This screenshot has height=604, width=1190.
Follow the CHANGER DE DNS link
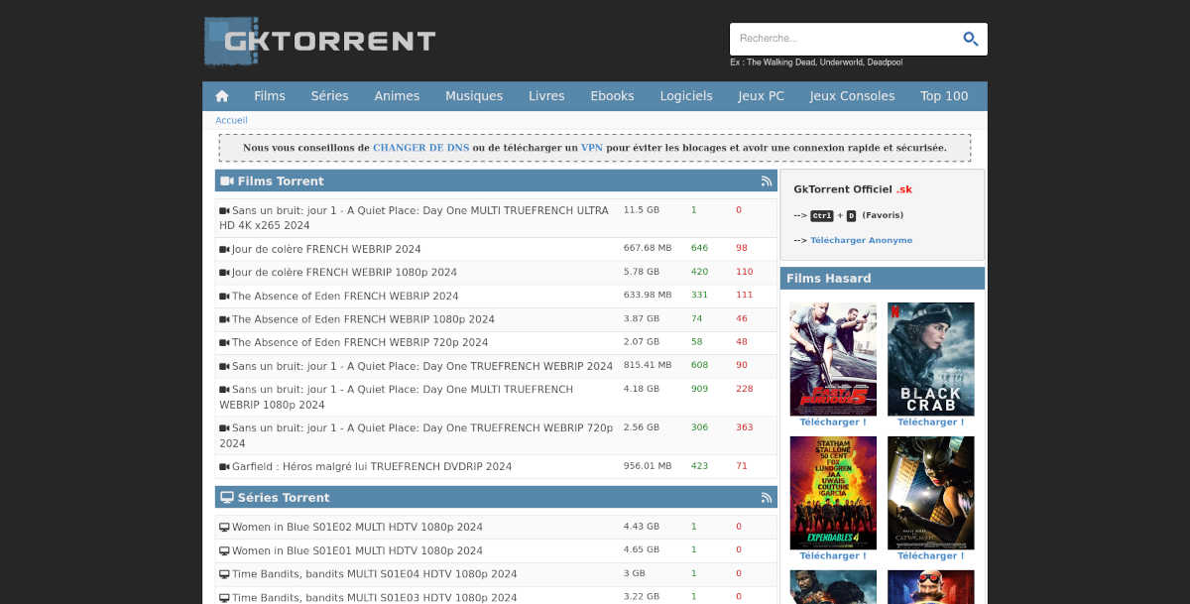point(421,148)
